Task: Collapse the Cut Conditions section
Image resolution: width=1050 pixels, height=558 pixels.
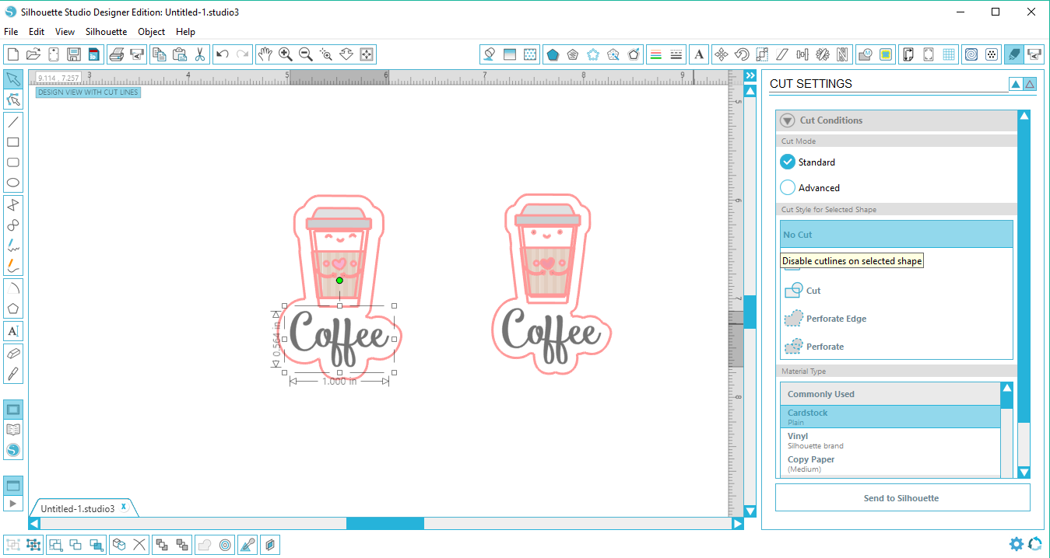Action: click(x=788, y=120)
